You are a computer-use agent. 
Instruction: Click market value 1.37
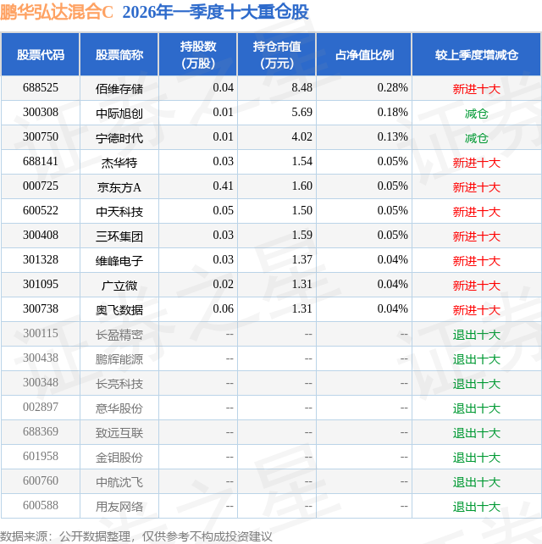(x=301, y=260)
